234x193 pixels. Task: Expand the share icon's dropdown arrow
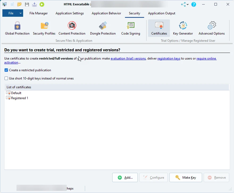pyautogui.click(x=187, y=4)
